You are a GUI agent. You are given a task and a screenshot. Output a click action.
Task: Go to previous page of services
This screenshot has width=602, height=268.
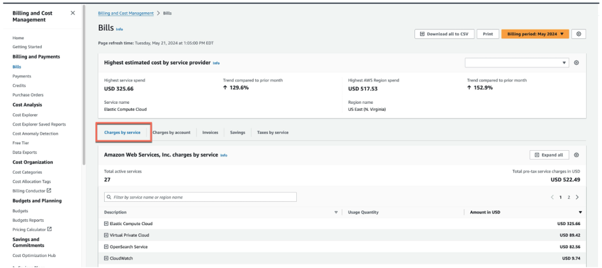[x=552, y=197]
